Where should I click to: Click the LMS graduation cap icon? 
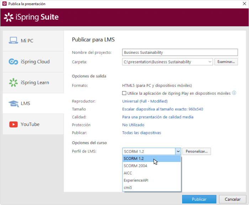pyautogui.click(x=14, y=104)
